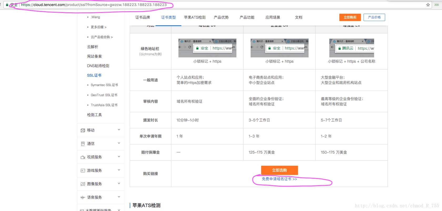
Task: Select 云解析 in the sidebar
Action: 93,47
